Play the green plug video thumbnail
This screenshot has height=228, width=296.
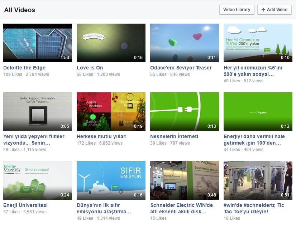185,112
